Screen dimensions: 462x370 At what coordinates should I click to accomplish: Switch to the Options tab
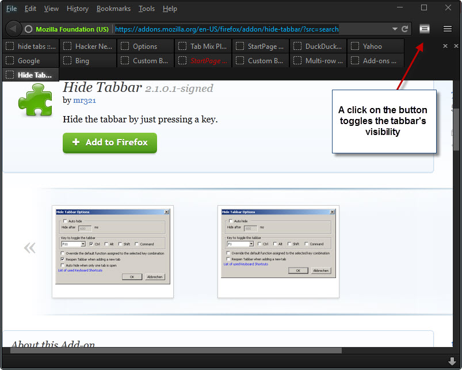click(x=146, y=46)
